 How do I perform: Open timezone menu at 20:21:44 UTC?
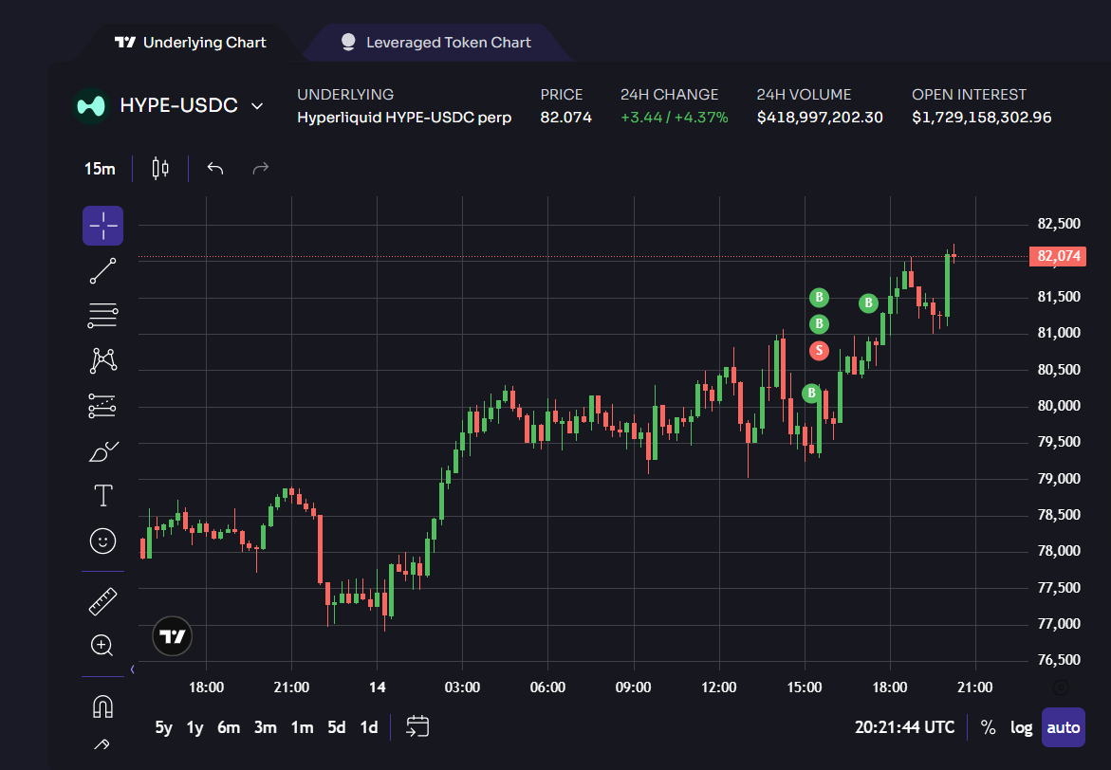point(904,727)
